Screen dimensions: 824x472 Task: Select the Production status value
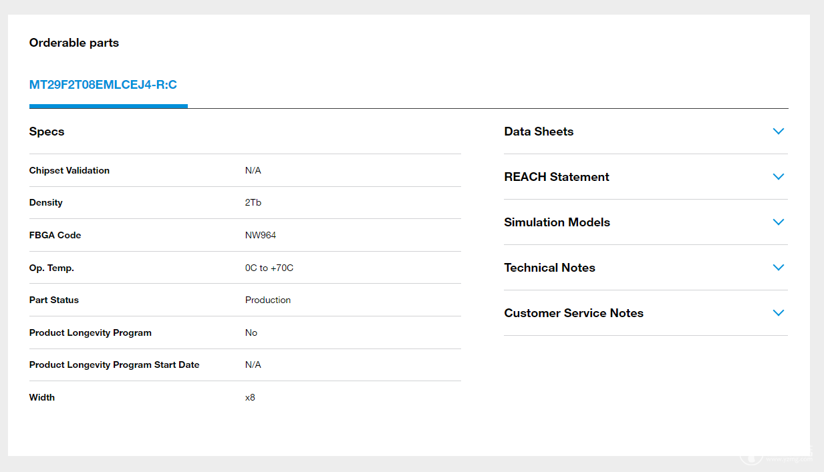[268, 300]
